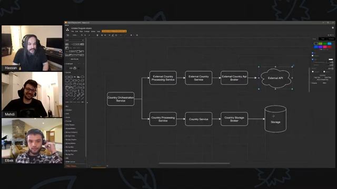Viewport: 337px width, 189px height.
Task: Open the insert plus dropdown in toolbar
Action: (x=132, y=35)
